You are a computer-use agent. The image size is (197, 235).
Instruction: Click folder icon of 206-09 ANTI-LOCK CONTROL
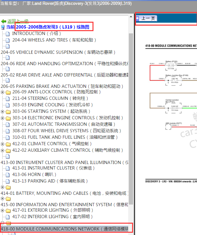pos(8,92)
